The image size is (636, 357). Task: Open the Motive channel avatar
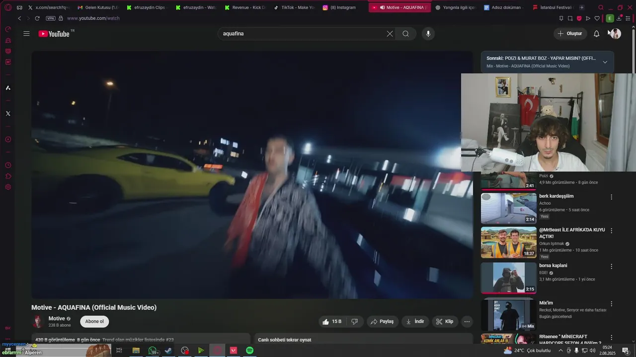pyautogui.click(x=38, y=321)
